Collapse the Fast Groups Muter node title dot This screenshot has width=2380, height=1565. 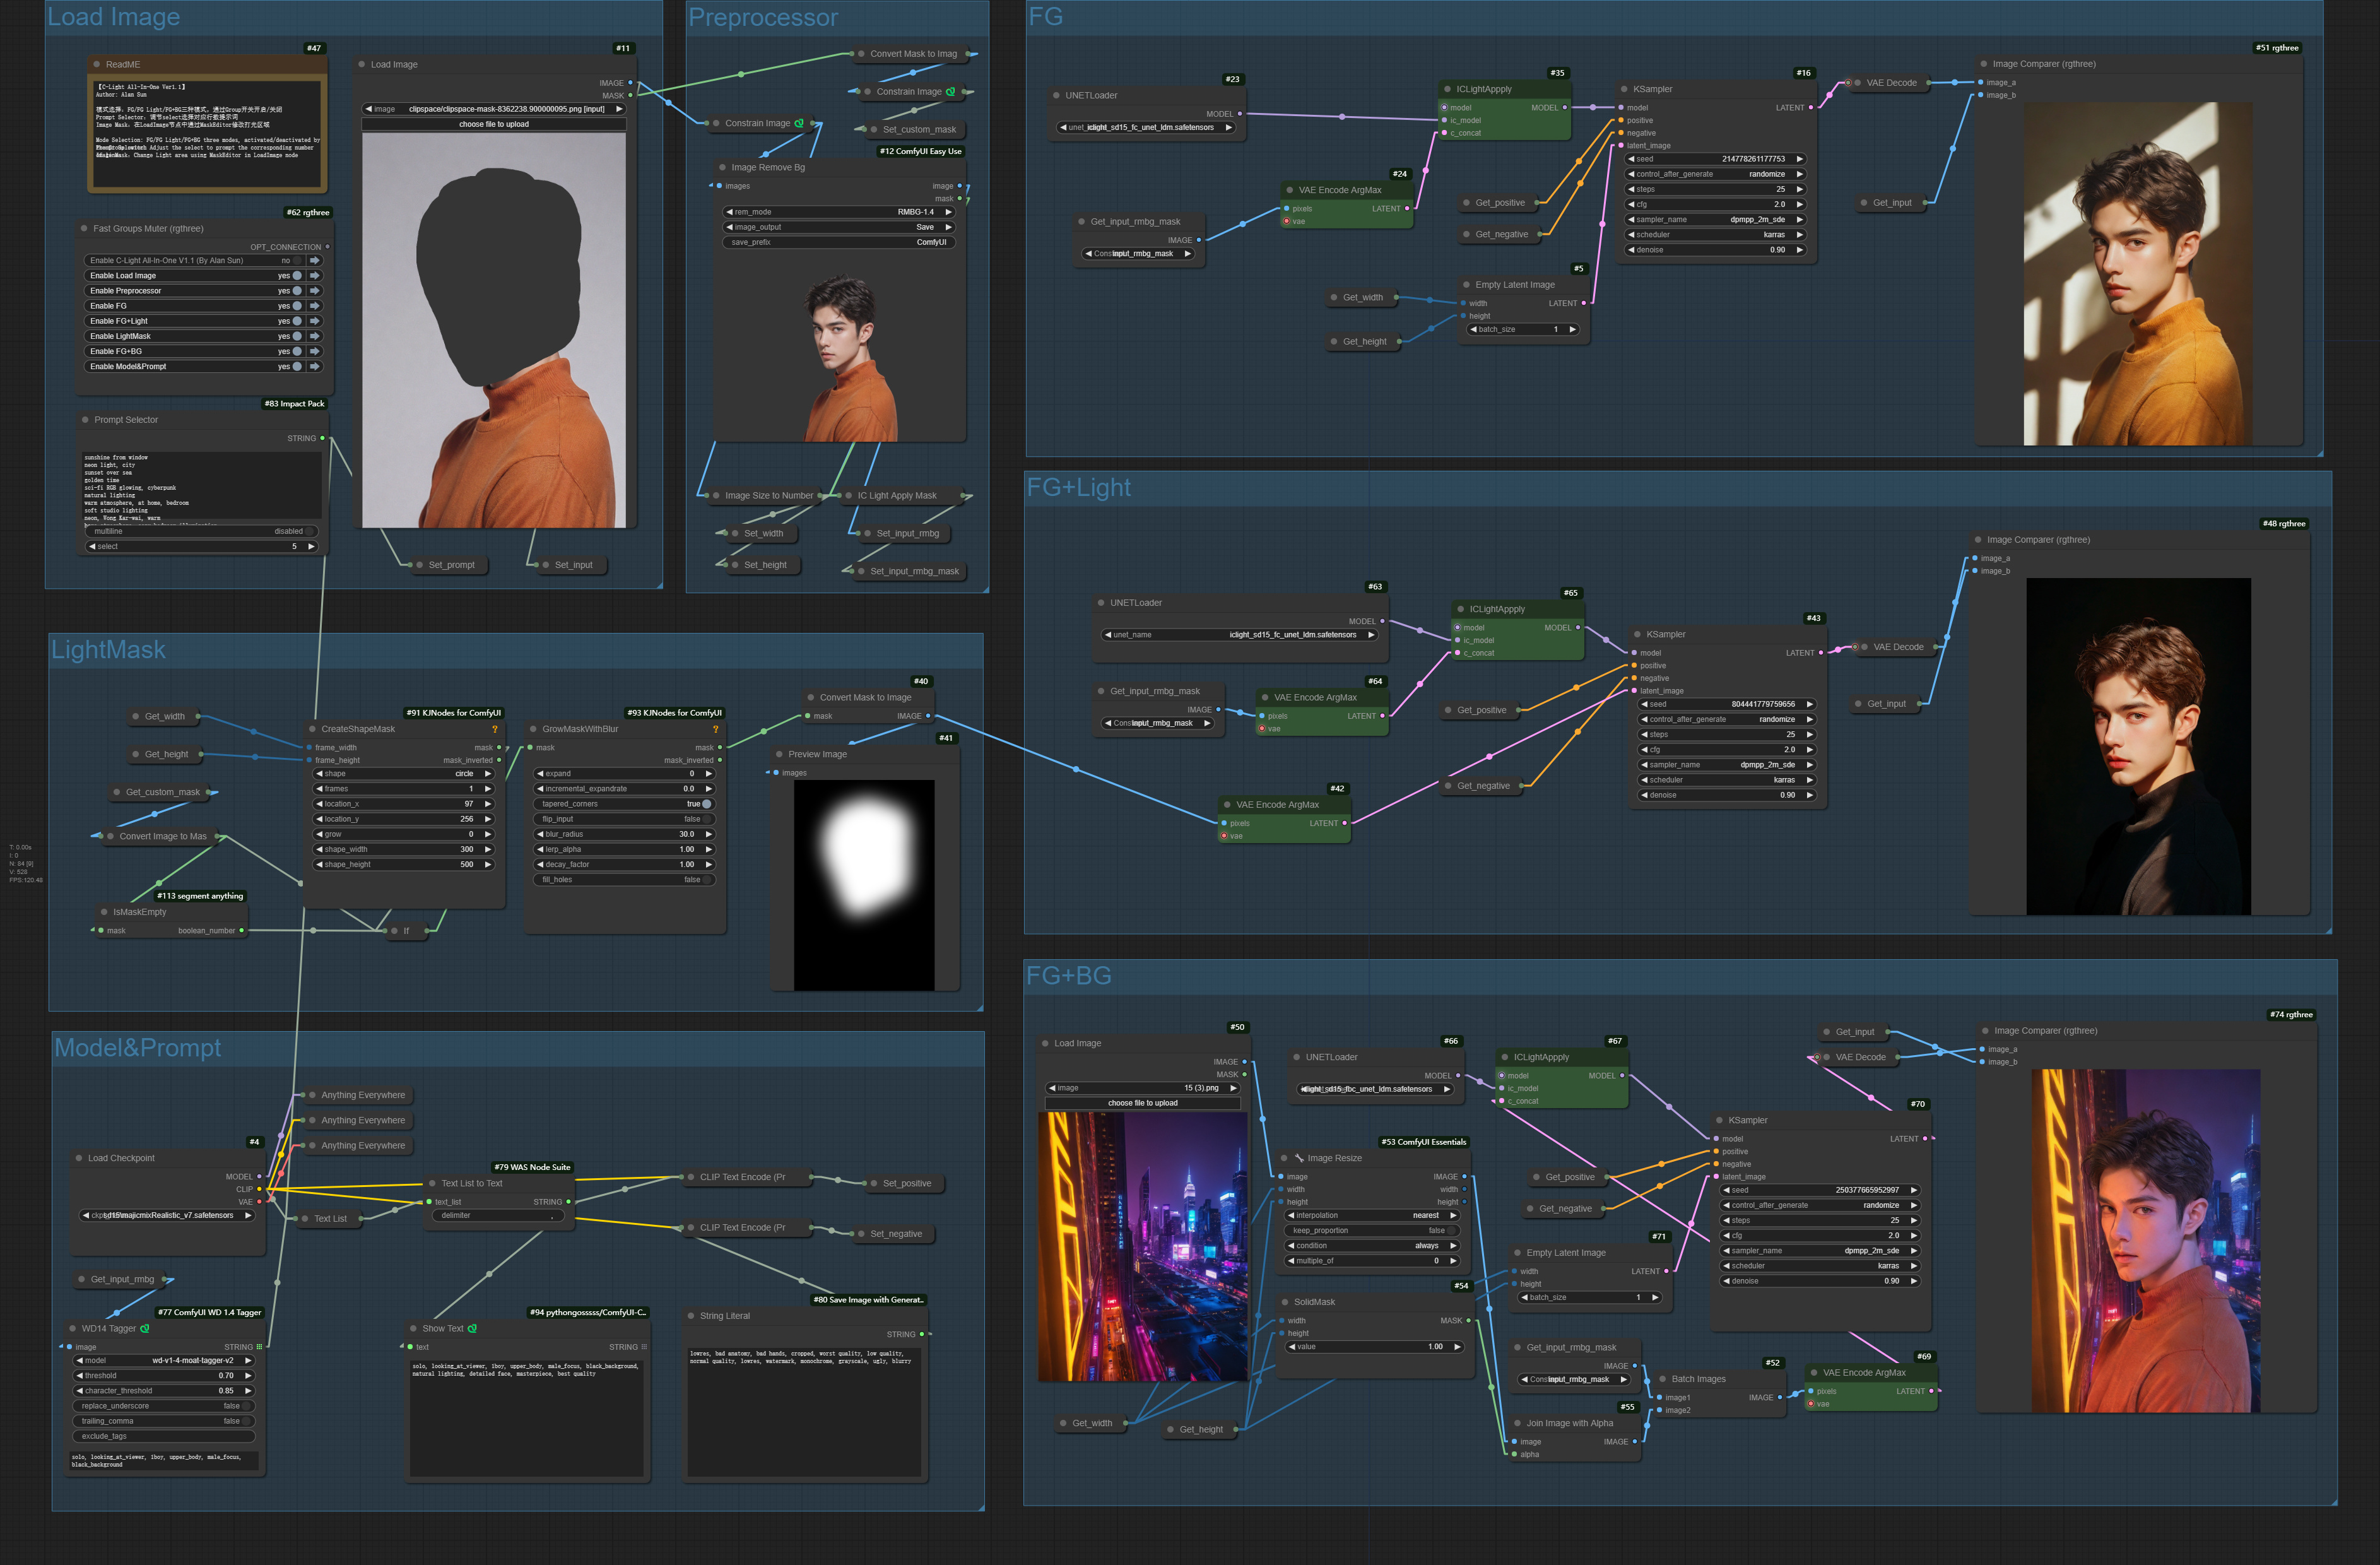85,228
